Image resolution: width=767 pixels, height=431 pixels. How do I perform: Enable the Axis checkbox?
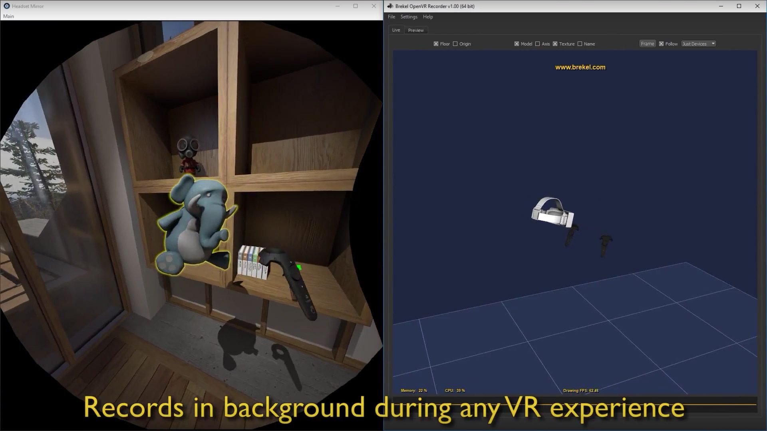coord(538,44)
